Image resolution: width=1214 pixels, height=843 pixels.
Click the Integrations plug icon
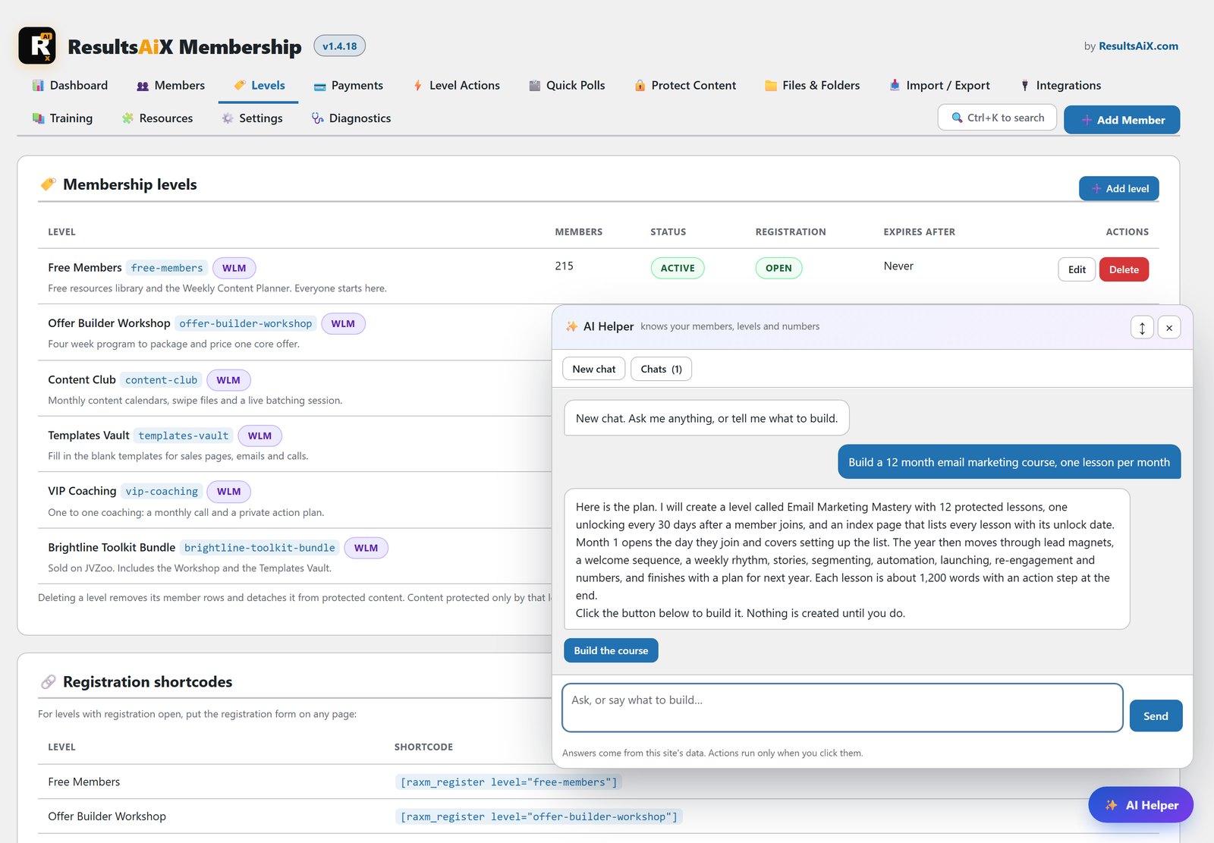[1025, 86]
